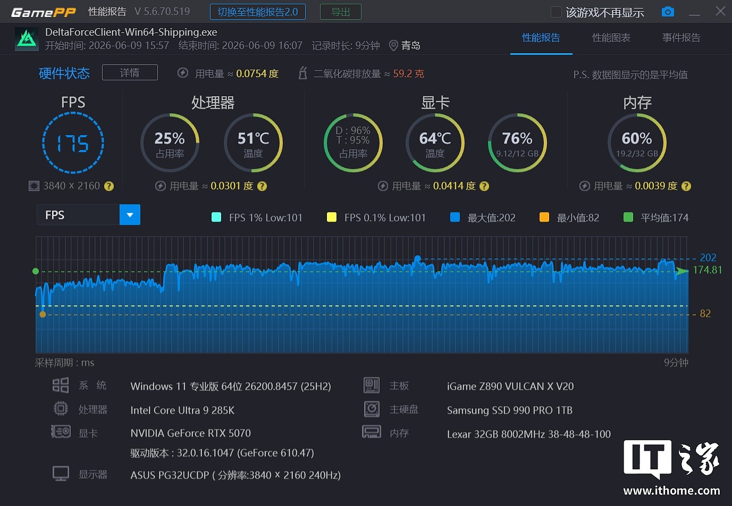This screenshot has width=732, height=506.
Task: Click the minimum value marker at 82
Action: (x=43, y=315)
